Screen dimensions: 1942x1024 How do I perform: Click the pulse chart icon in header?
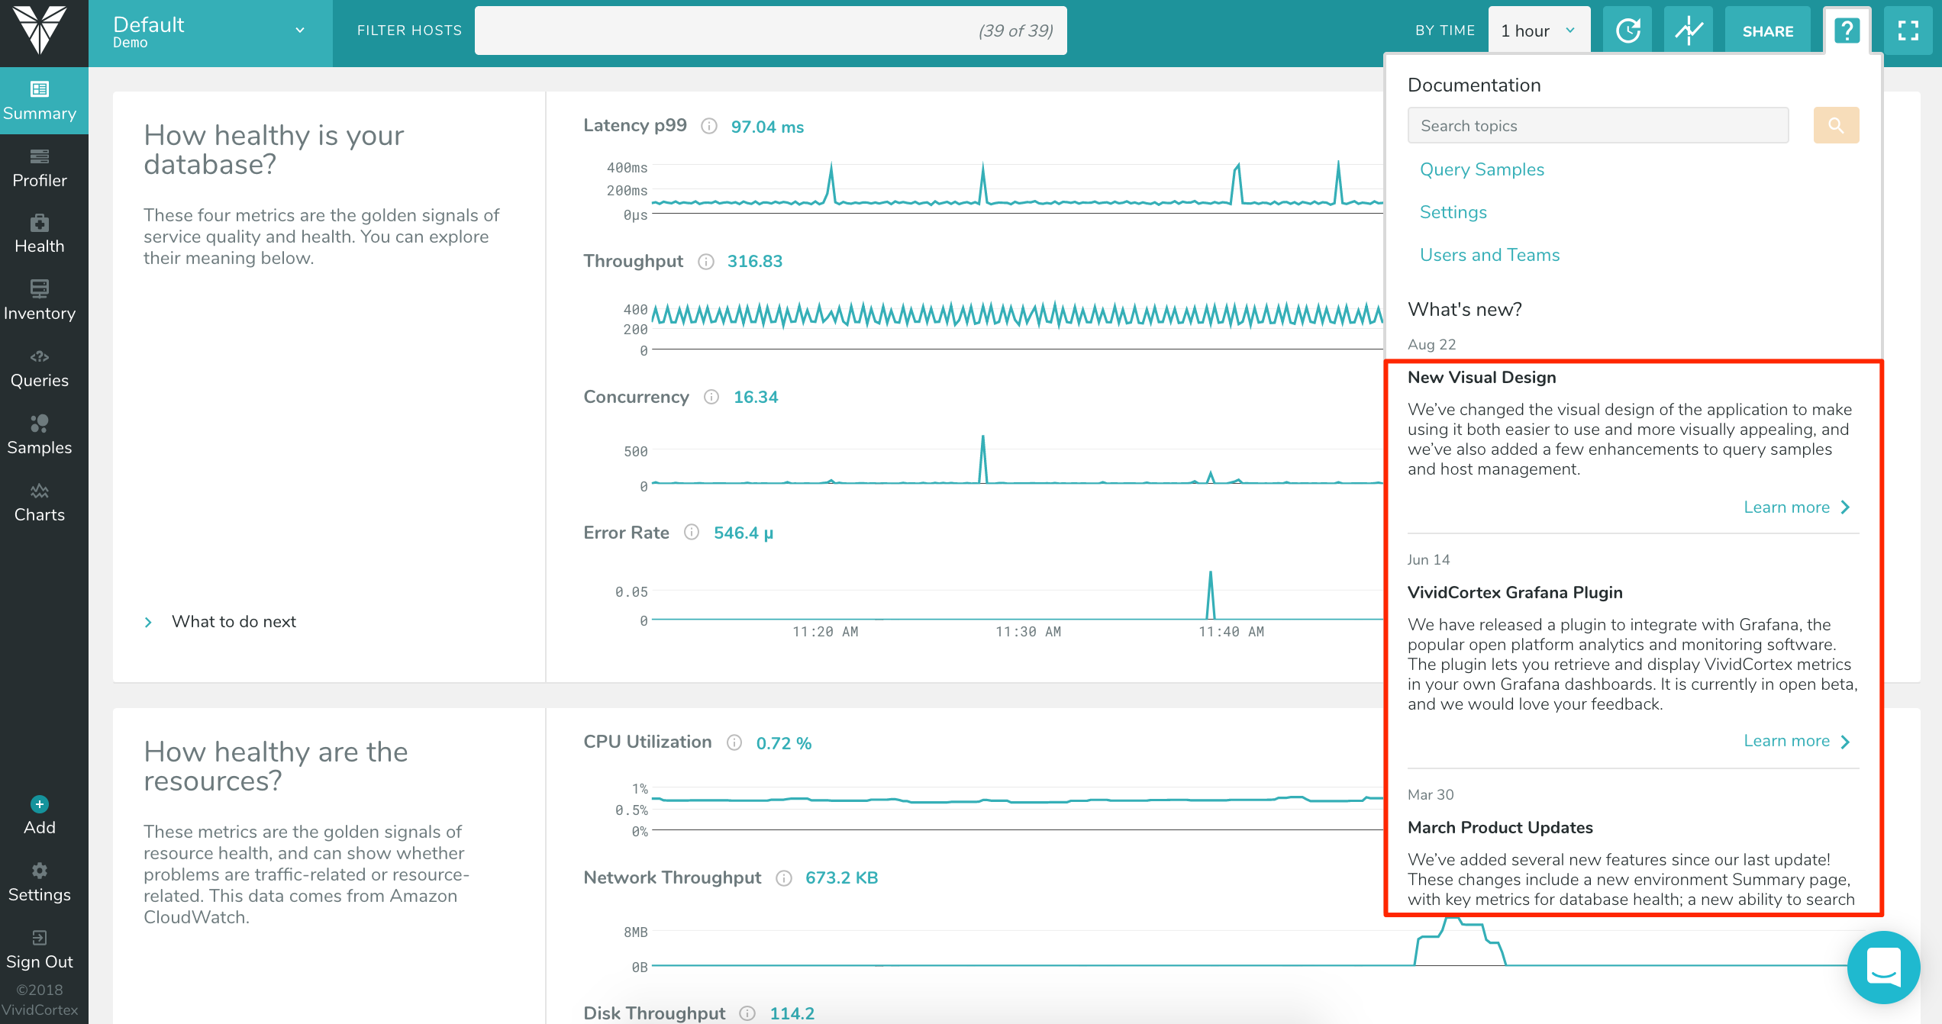[1688, 31]
